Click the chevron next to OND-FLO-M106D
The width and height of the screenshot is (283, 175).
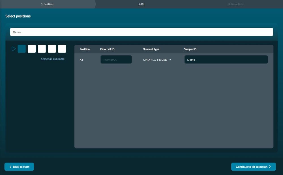point(170,59)
